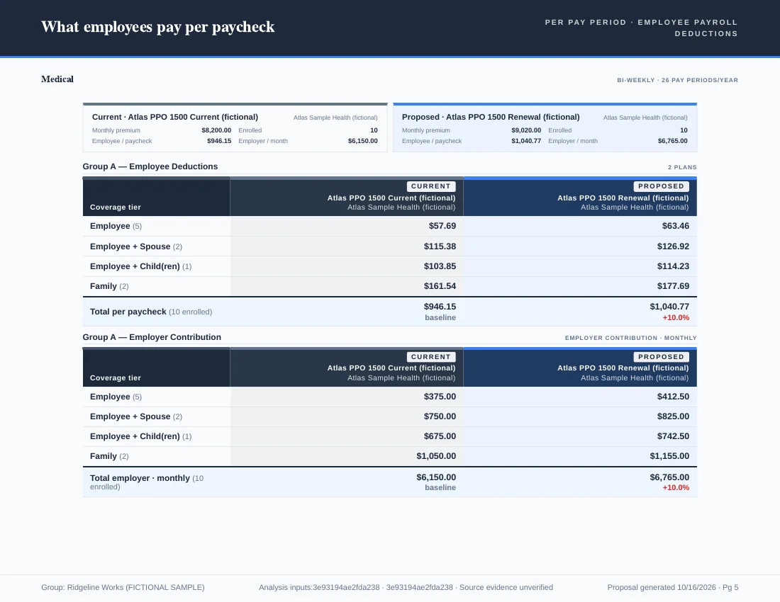Click $1,050.00 Family employer contribution
The width and height of the screenshot is (780, 602).
[436, 457]
